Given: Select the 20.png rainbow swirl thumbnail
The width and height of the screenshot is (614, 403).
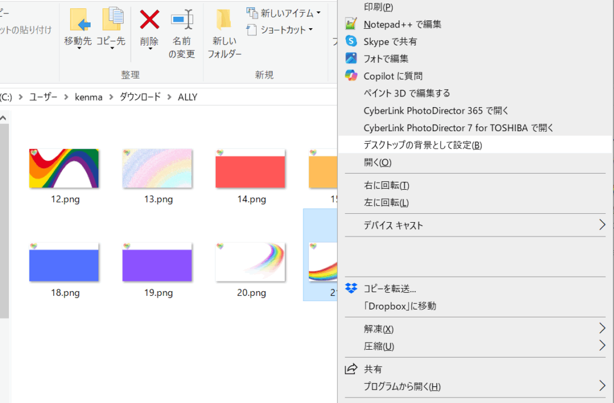Looking at the screenshot, I should 250,262.
